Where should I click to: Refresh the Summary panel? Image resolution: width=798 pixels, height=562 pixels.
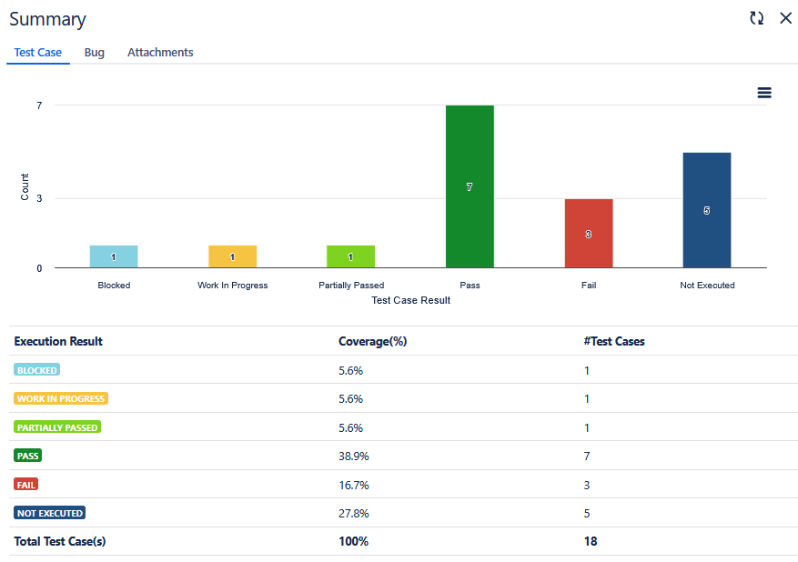coord(756,17)
